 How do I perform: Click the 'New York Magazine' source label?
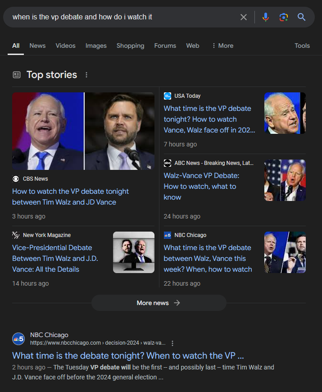pos(47,235)
